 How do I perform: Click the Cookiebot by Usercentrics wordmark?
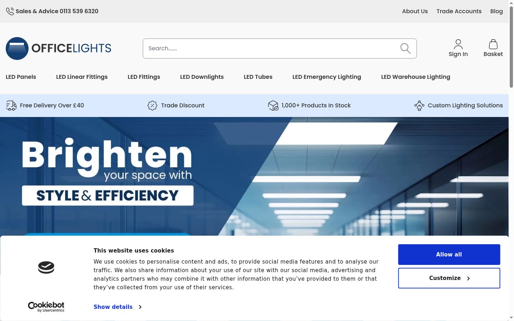46,307
